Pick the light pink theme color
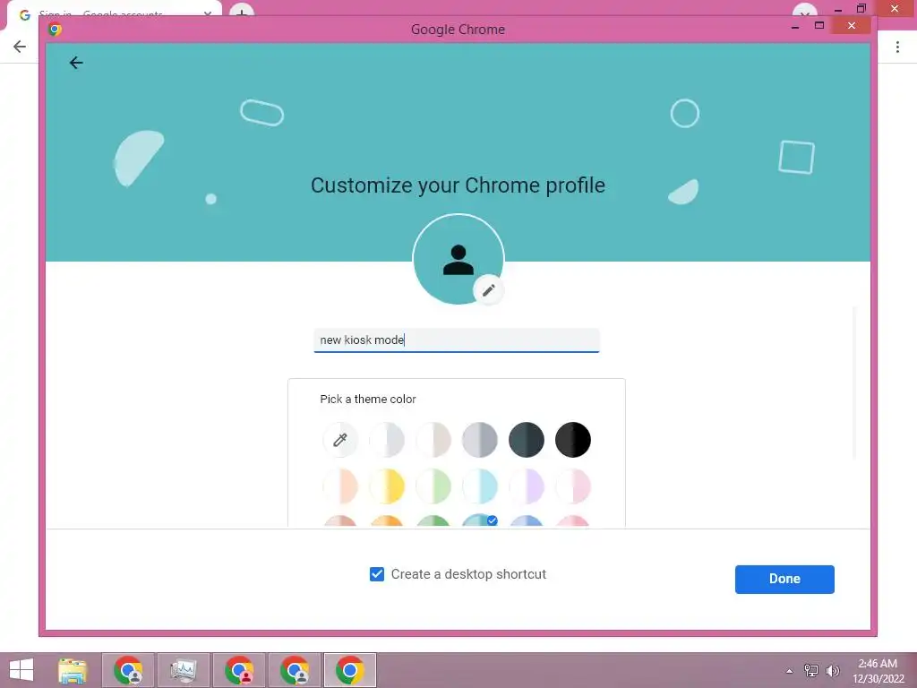917x688 pixels. [x=573, y=486]
